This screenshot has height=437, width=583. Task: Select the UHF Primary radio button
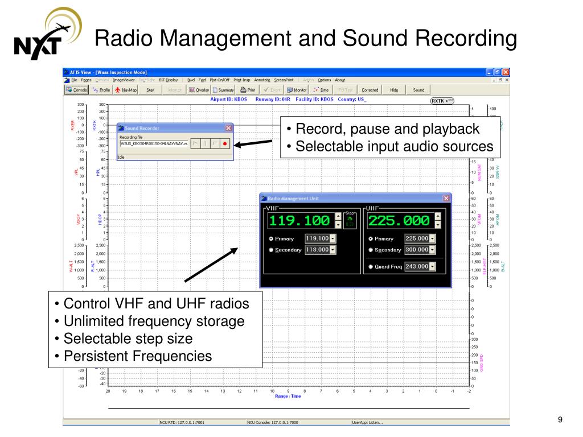(371, 239)
